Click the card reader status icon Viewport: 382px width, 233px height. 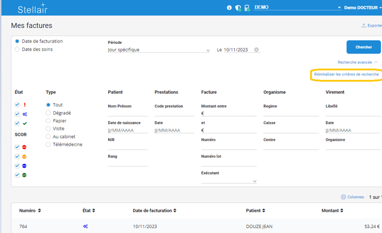247,8
